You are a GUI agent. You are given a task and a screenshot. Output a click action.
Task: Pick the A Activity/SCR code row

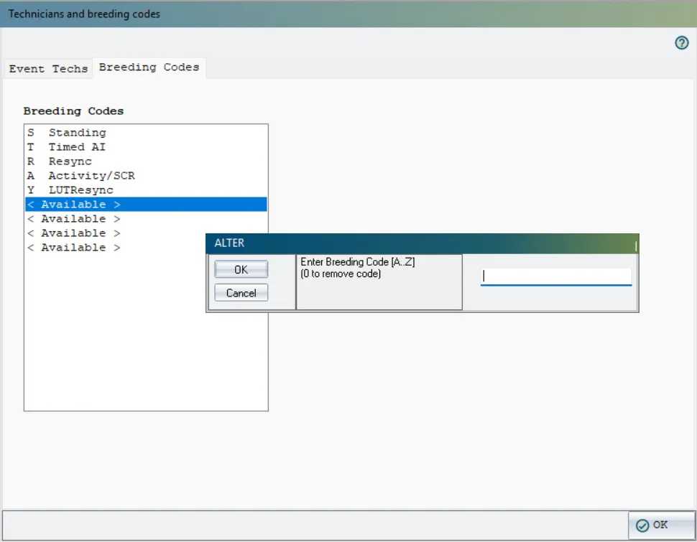[146, 175]
